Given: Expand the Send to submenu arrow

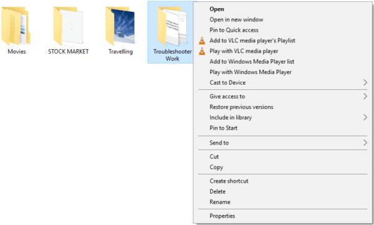Looking at the screenshot, I should click(x=365, y=143).
